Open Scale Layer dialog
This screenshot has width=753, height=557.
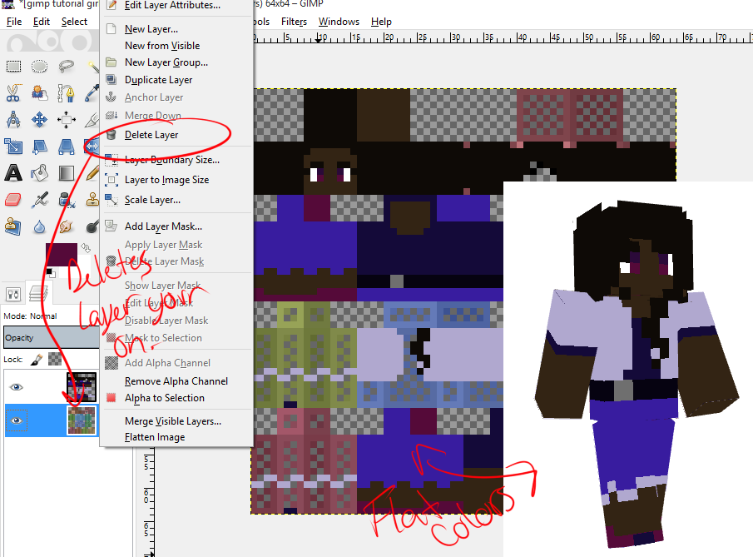coord(176,200)
